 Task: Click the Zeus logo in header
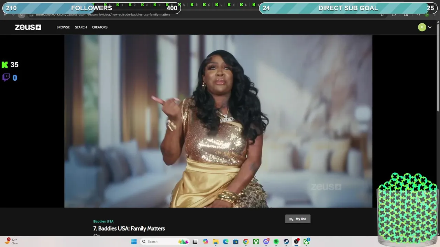[x=28, y=27]
